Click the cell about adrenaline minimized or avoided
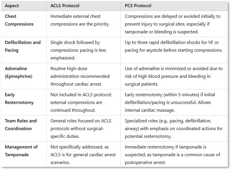 174,76
